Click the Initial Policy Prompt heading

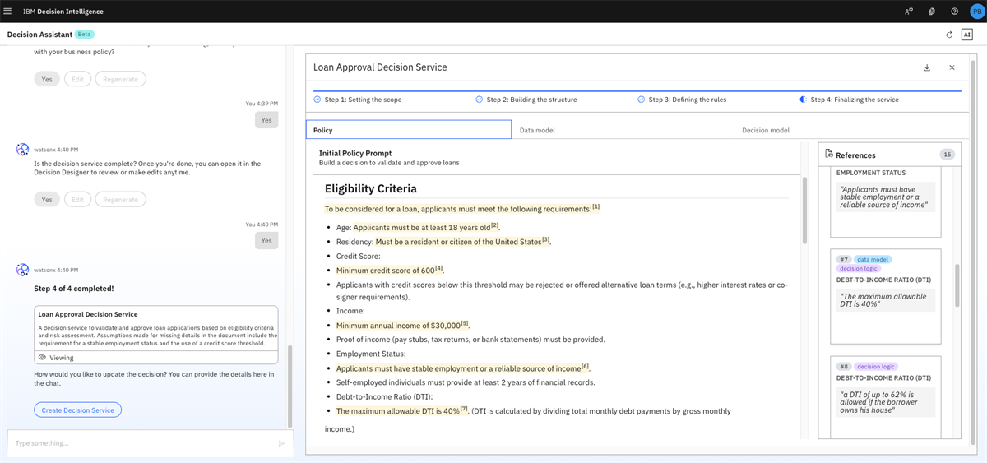click(355, 153)
